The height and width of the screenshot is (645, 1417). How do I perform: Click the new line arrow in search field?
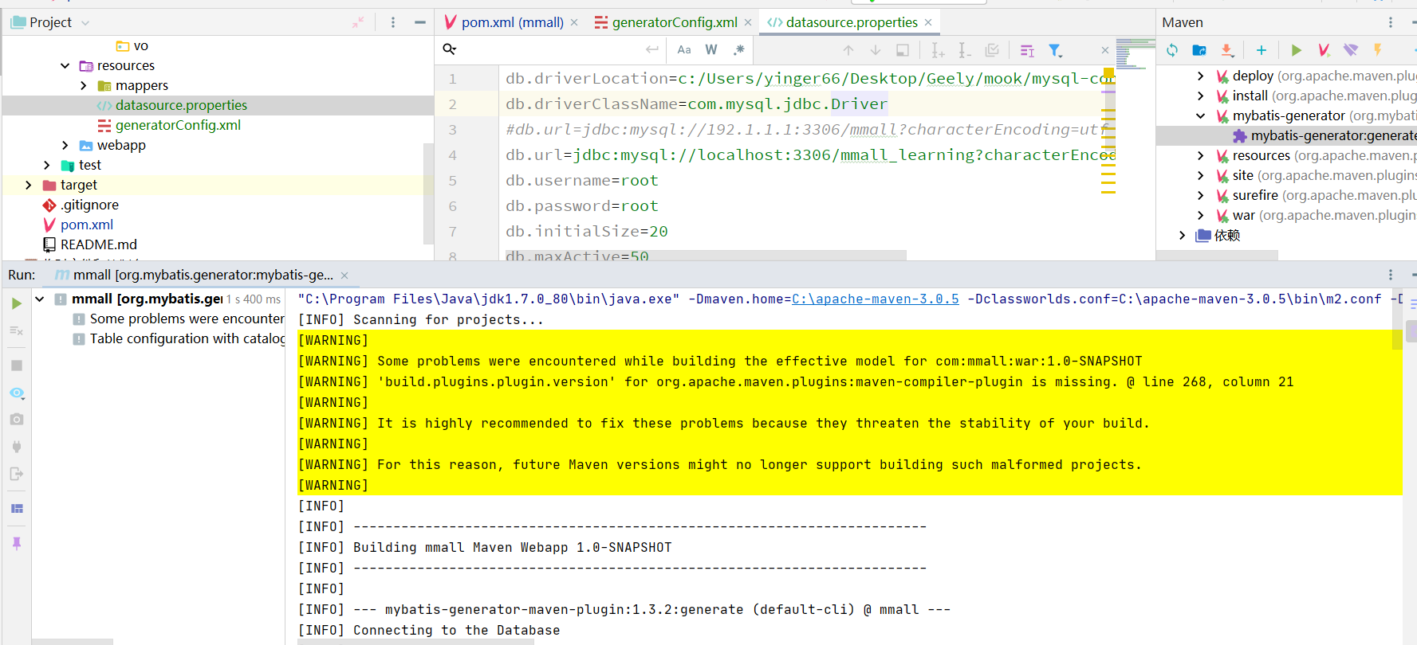pyautogui.click(x=652, y=49)
